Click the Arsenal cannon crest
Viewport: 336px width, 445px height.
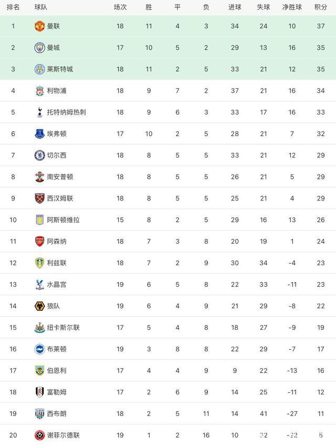[x=39, y=241]
